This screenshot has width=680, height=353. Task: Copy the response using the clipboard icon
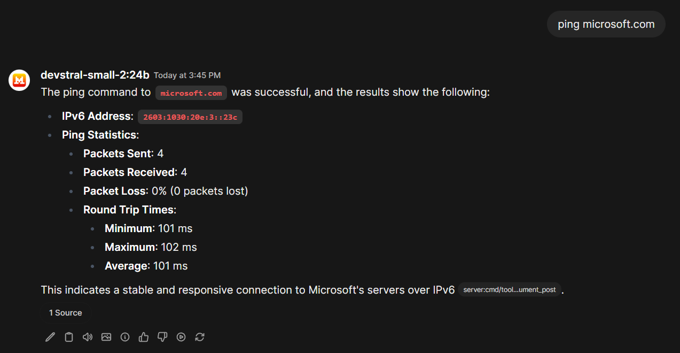pos(69,337)
